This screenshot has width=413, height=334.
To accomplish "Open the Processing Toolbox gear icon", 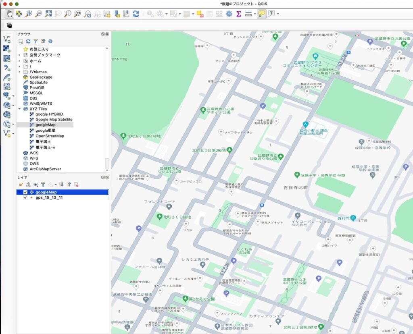I will (229, 14).
